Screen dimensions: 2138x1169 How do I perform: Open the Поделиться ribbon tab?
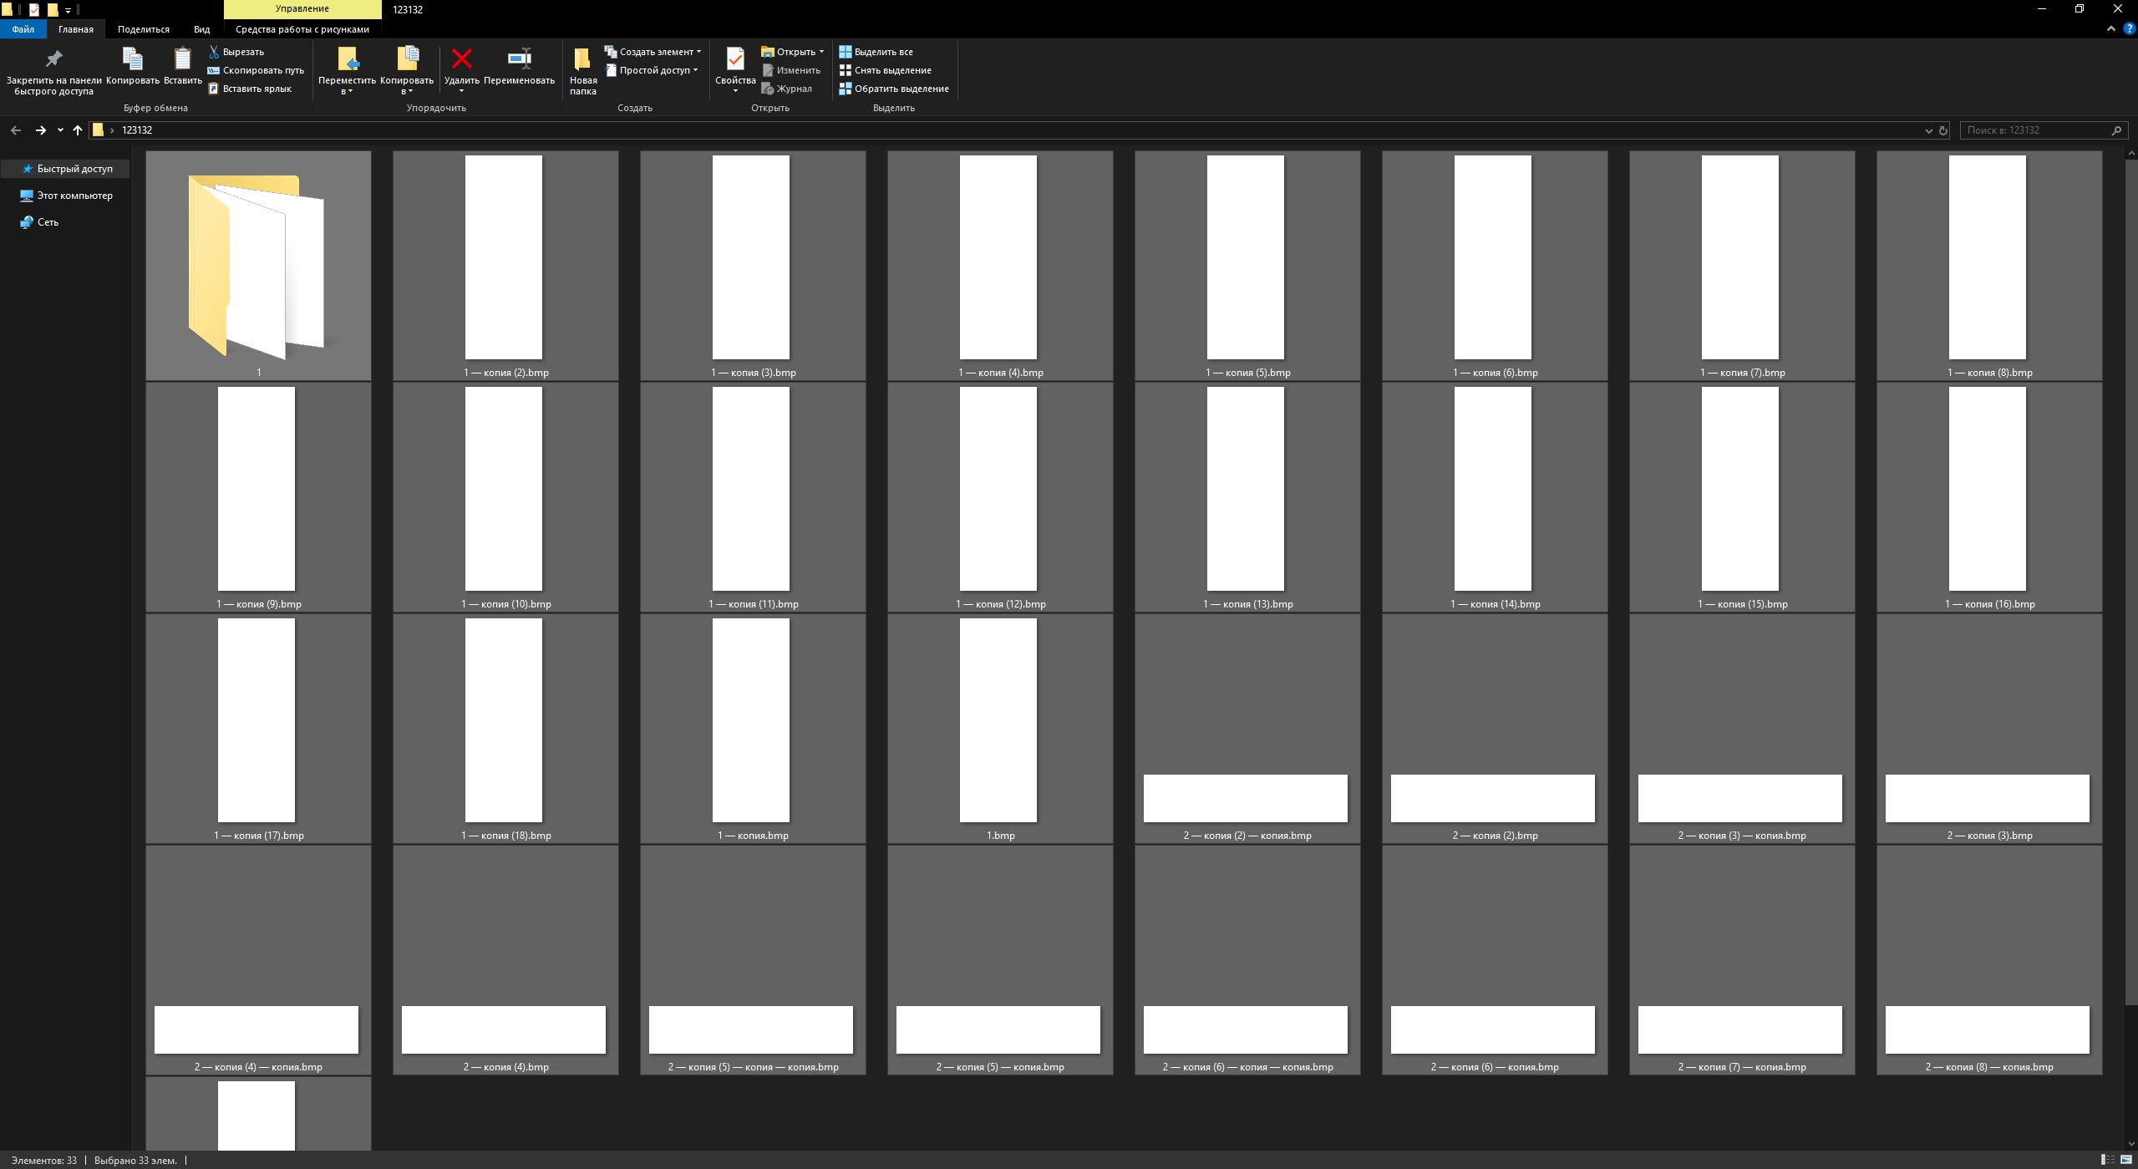pyautogui.click(x=143, y=29)
